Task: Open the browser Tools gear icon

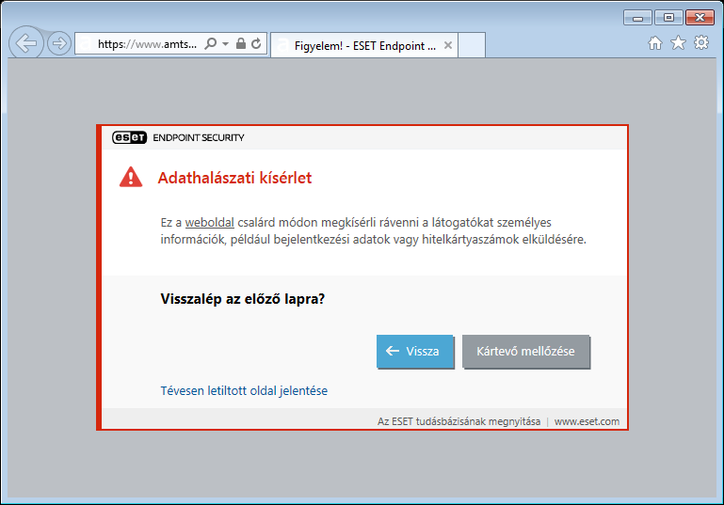Action: pos(701,43)
